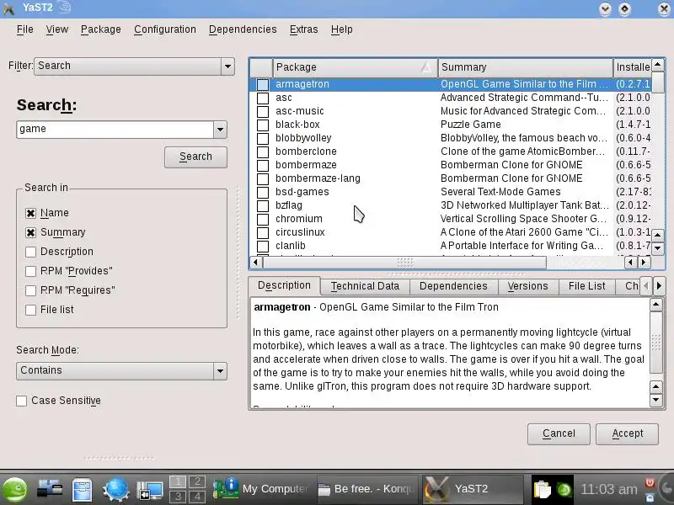Image resolution: width=674 pixels, height=505 pixels.
Task: Select the circuslinux package row
Action: pyautogui.click(x=450, y=232)
